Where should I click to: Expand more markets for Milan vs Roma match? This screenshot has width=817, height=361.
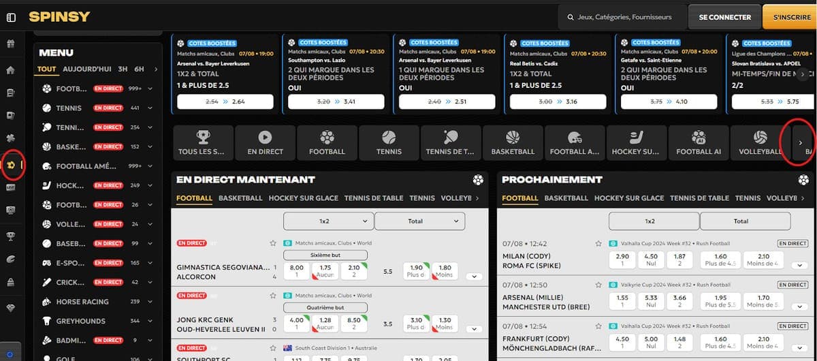800,266
